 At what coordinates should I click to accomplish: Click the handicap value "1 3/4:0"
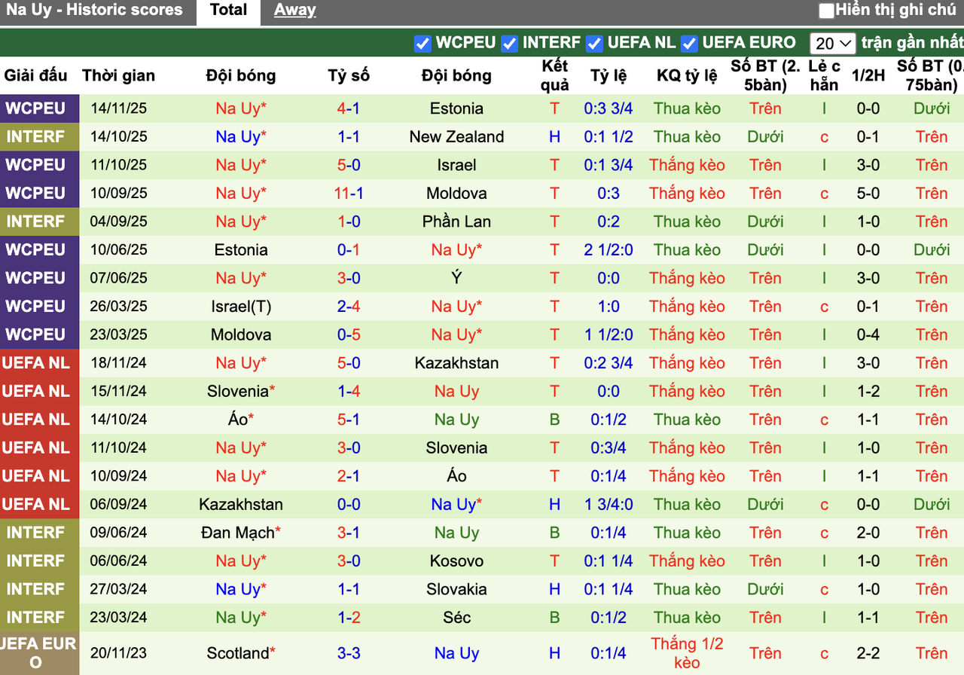[x=609, y=505]
